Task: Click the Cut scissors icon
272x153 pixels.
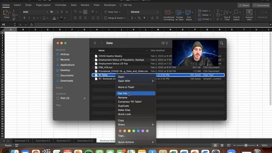Action: (14, 11)
